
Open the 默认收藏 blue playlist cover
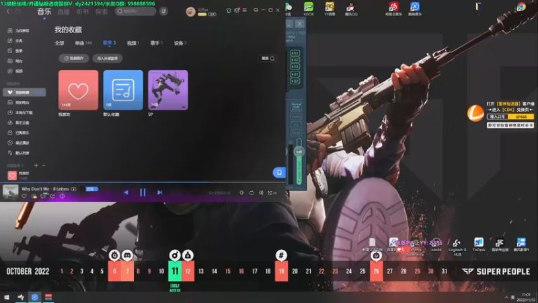123,90
